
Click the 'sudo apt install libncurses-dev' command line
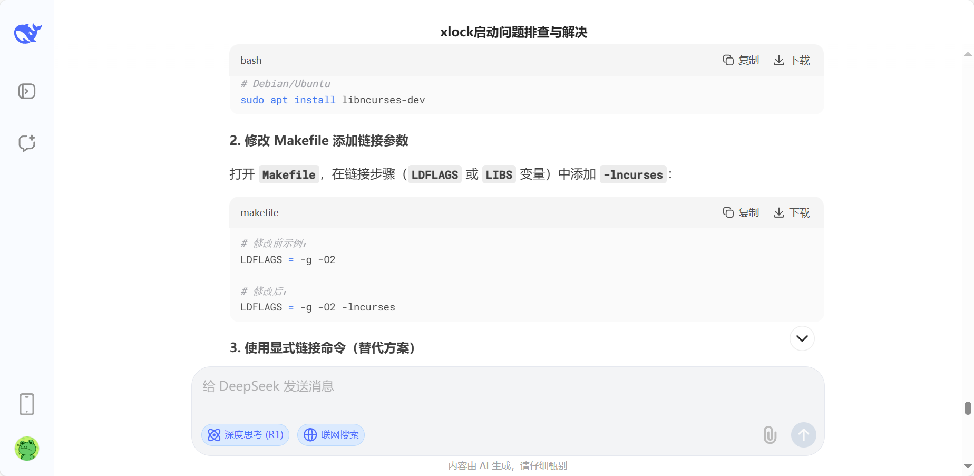333,100
